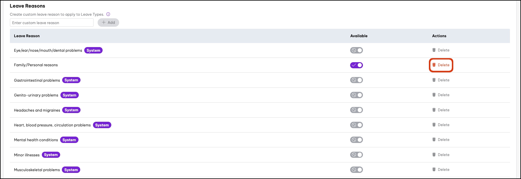Turn on Heart, blood pressure, circulation toggle
Viewport: 521px width, 179px height.
tap(357, 125)
